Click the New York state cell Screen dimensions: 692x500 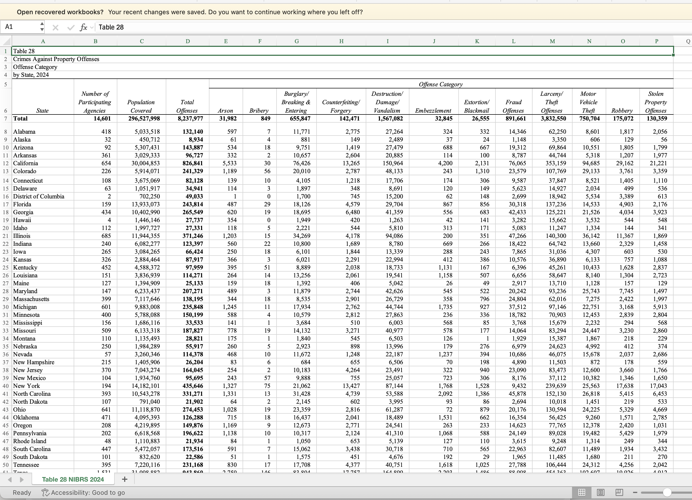[x=43, y=386]
